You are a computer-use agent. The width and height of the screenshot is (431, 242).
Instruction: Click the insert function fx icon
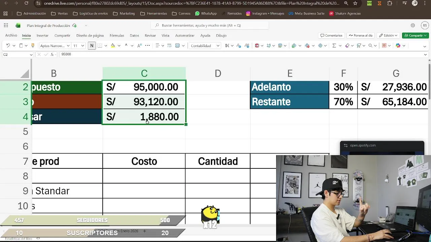(52, 54)
